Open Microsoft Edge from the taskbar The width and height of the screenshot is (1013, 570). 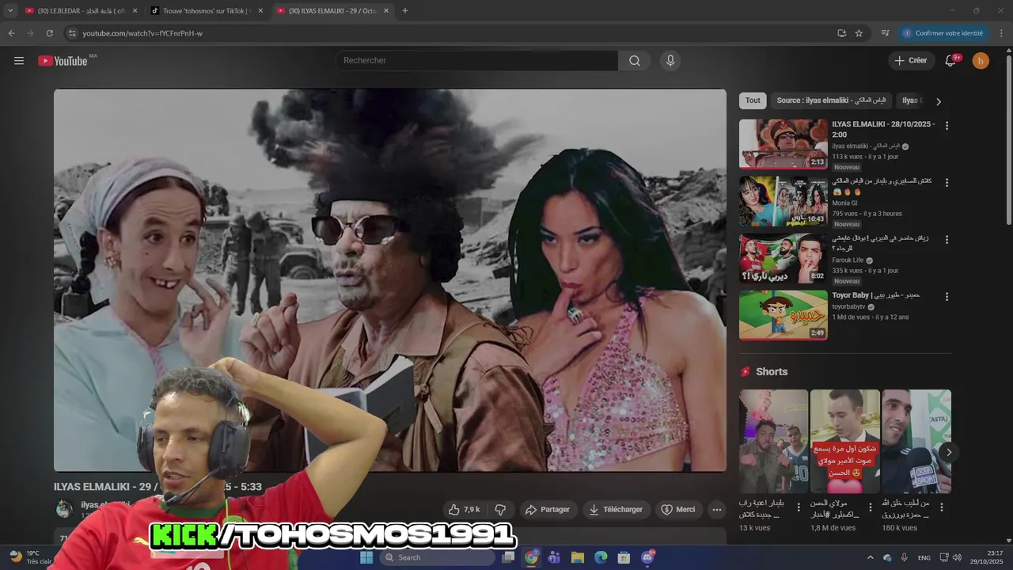(x=601, y=557)
